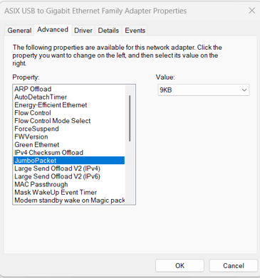
Task: Select Mask WakeUp Event Timer property
Action: tap(69, 192)
